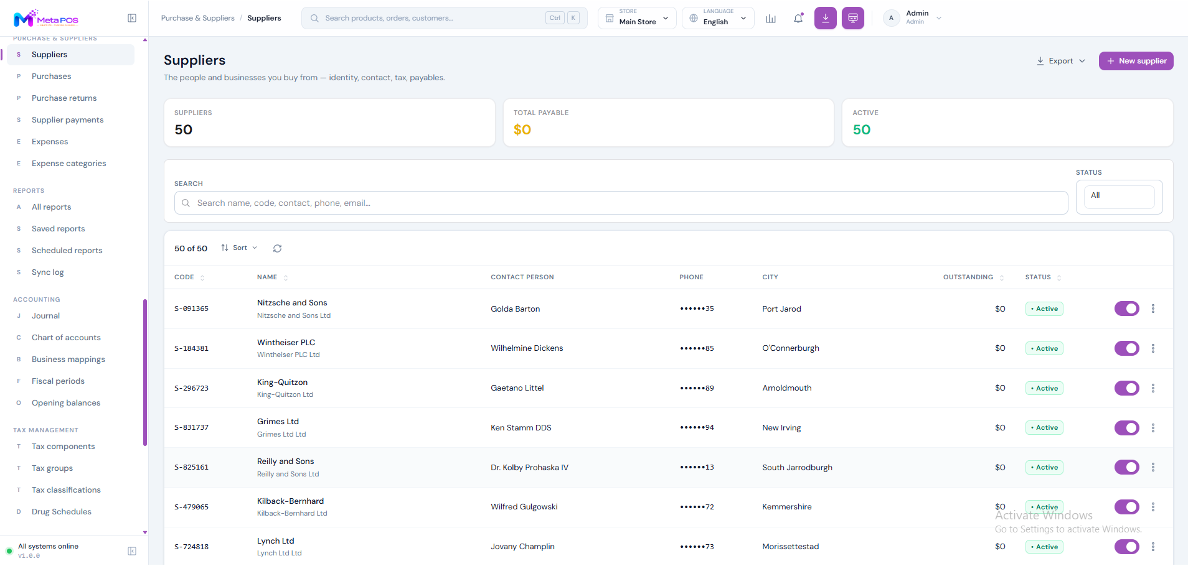Image resolution: width=1188 pixels, height=566 pixels.
Task: Click the purple download icon button
Action: click(826, 18)
